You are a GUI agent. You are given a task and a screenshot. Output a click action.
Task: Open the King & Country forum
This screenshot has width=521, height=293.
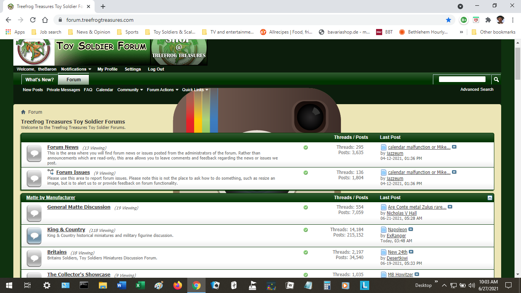66,230
